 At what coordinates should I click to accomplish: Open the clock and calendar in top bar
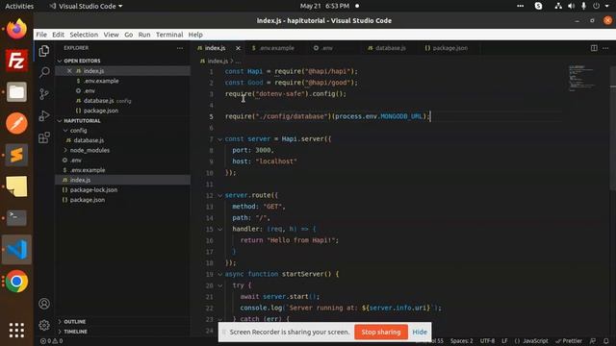[324, 6]
